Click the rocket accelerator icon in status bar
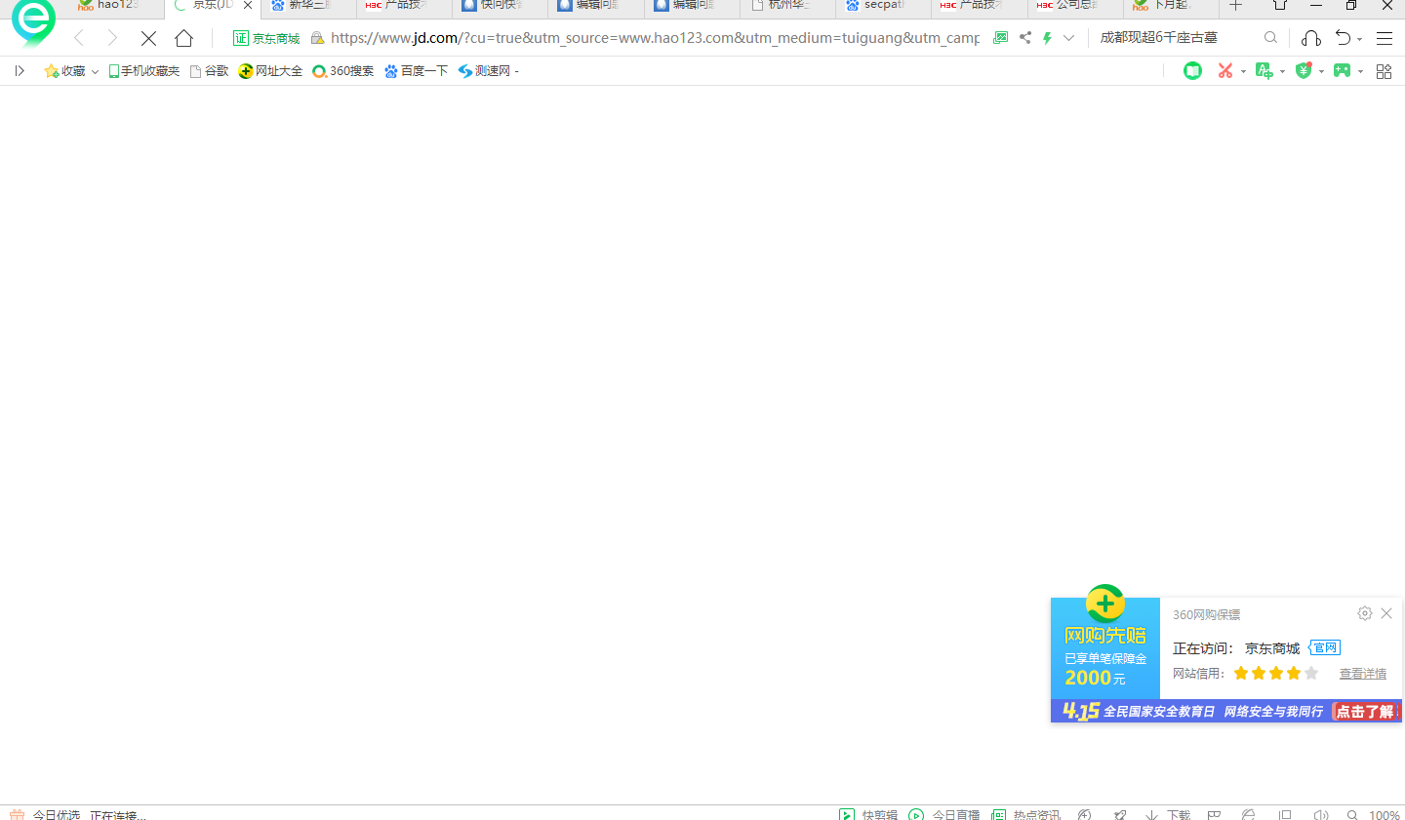This screenshot has height=820, width=1405. click(1120, 814)
